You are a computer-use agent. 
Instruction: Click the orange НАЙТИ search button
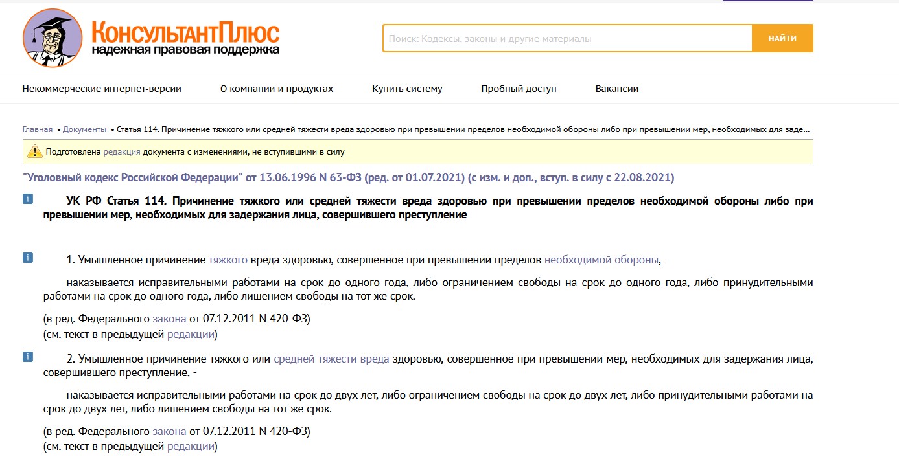[x=782, y=38]
